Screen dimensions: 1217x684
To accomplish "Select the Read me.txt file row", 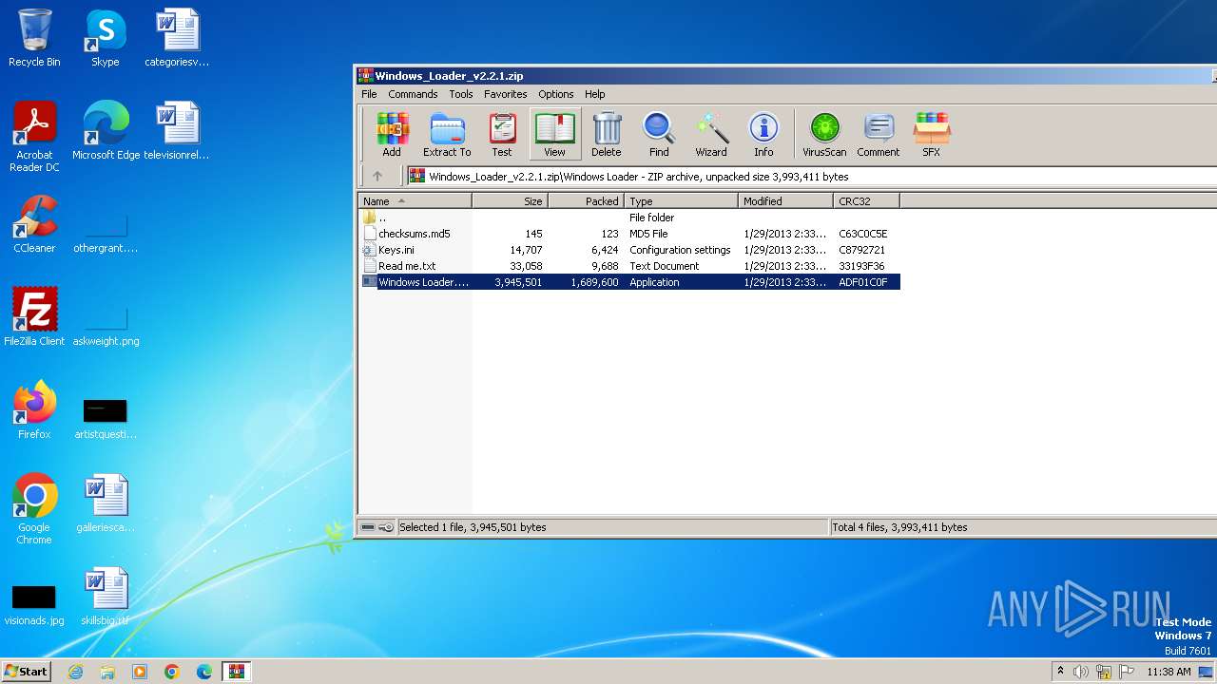I will click(629, 266).
